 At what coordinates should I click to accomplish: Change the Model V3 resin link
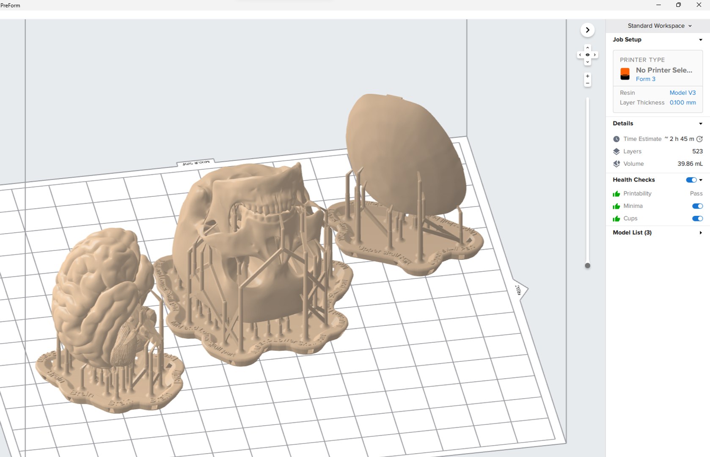pyautogui.click(x=682, y=93)
